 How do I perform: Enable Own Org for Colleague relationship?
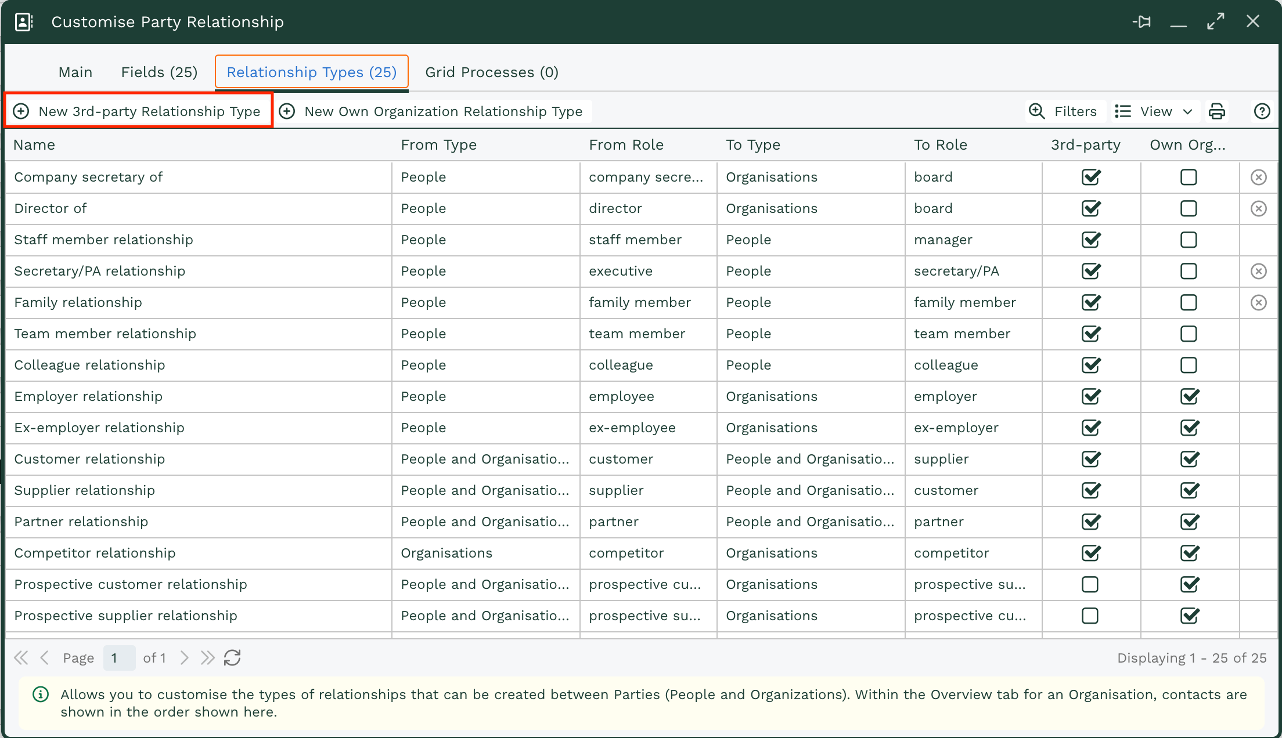[x=1189, y=365]
